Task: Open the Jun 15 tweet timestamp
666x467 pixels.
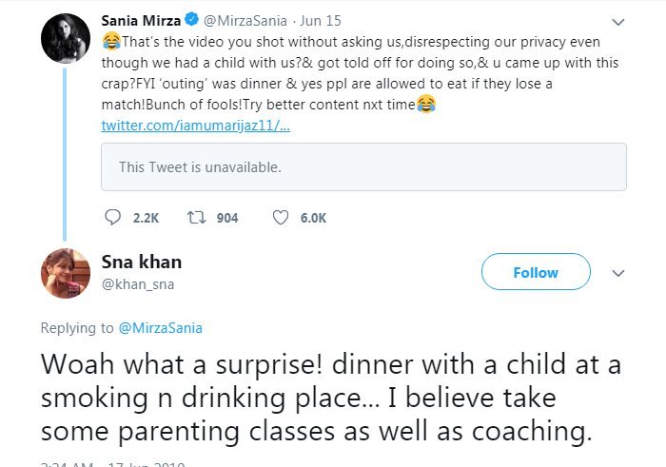Action: click(323, 22)
